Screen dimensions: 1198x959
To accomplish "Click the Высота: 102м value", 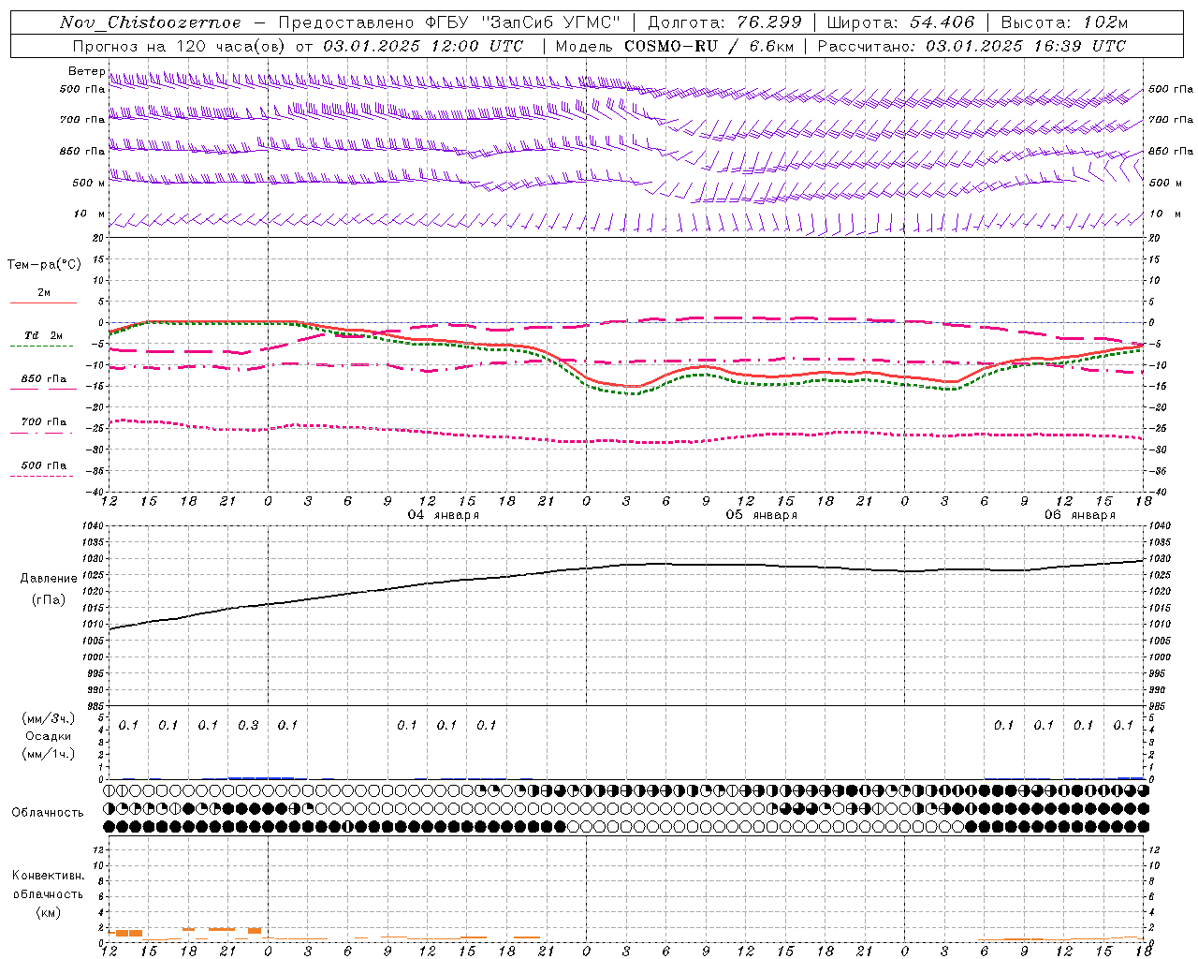I will click(1064, 22).
